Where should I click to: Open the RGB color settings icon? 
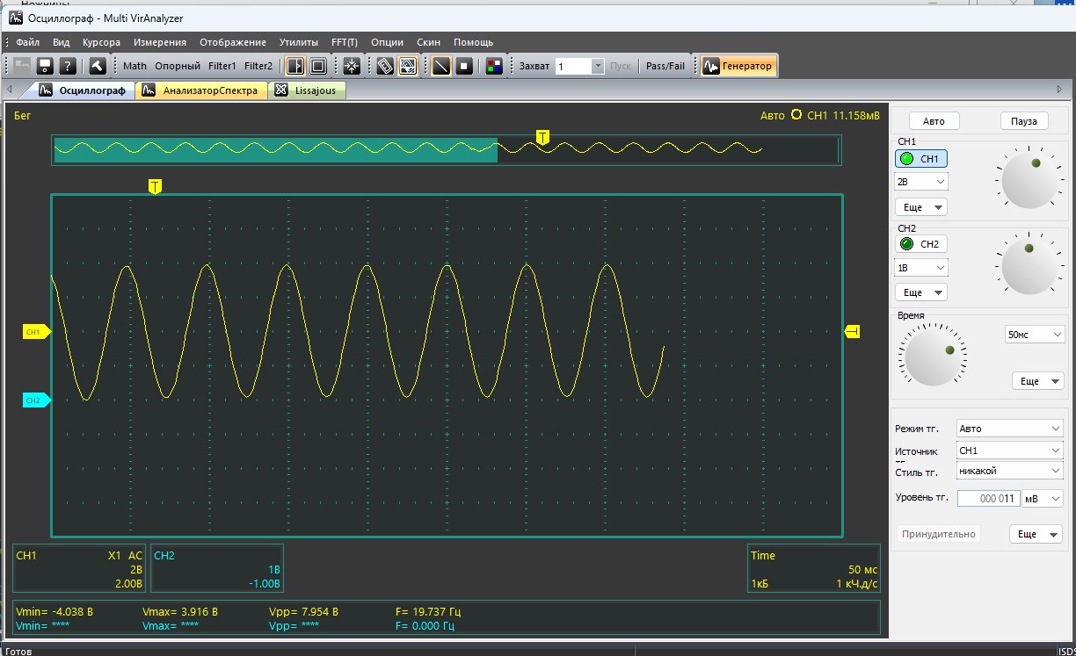494,66
